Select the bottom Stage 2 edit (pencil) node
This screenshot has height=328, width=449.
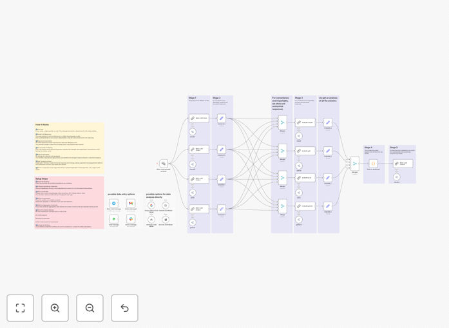tap(222, 209)
